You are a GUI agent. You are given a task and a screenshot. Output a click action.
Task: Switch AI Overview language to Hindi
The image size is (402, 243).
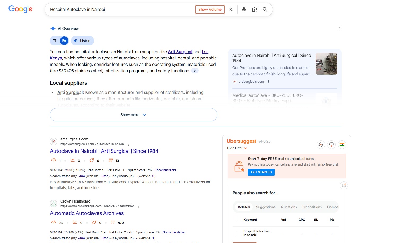click(55, 41)
